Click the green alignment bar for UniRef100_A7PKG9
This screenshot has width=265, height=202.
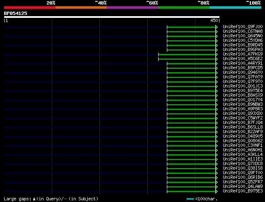[x=187, y=54]
